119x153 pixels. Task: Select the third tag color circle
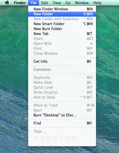tap(49, 138)
